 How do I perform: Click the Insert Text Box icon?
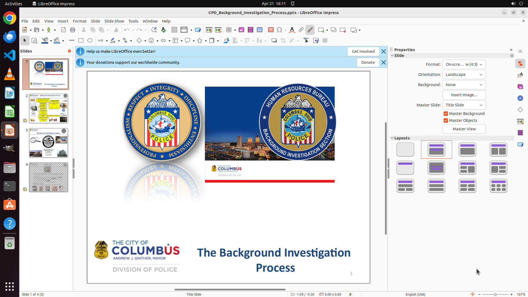(271, 30)
